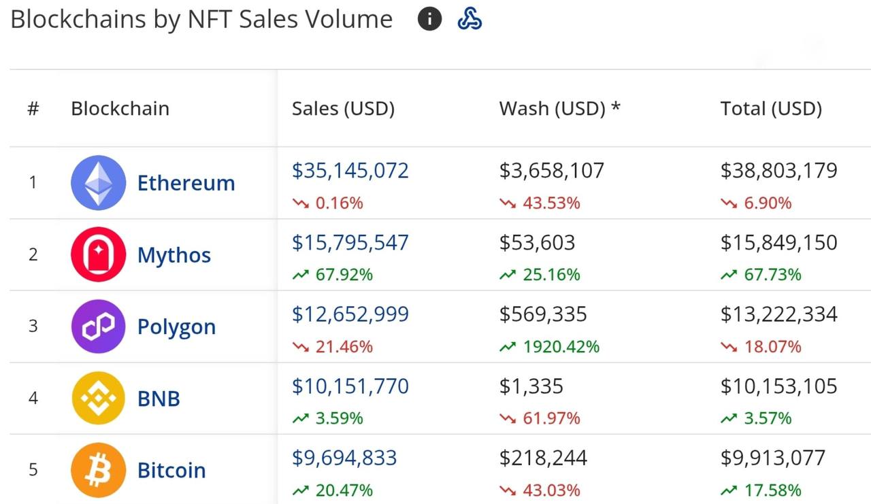Screen dimensions: 871x504
Task: Click rank number 5 in Bitcoin row
Action: click(x=33, y=470)
